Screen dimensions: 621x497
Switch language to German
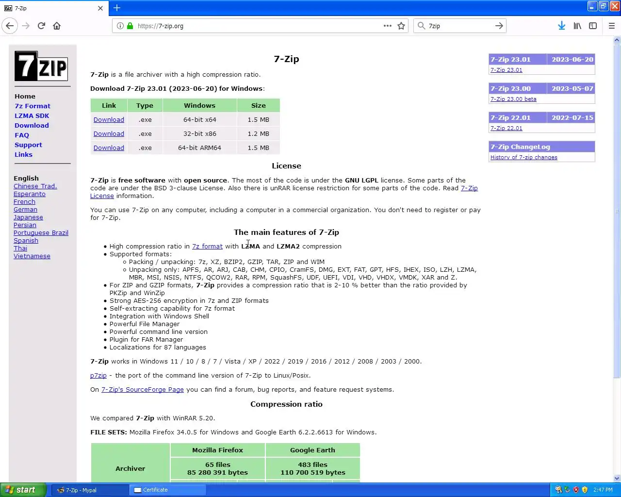tap(25, 209)
